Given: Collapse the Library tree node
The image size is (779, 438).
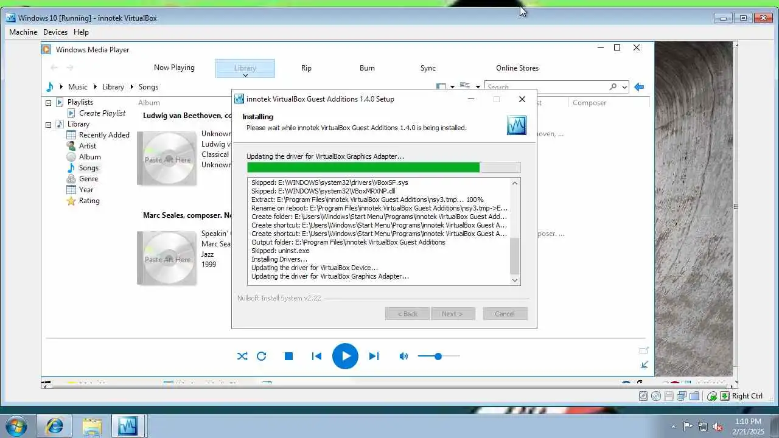Looking at the screenshot, I should click(48, 124).
